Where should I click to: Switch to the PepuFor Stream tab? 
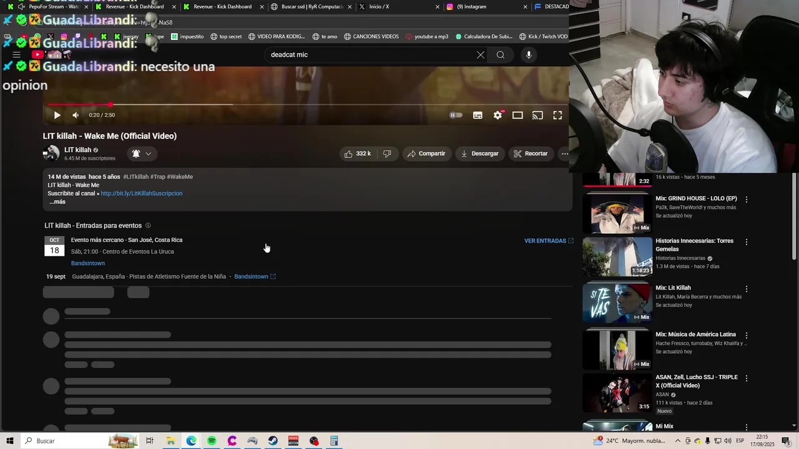click(x=48, y=7)
